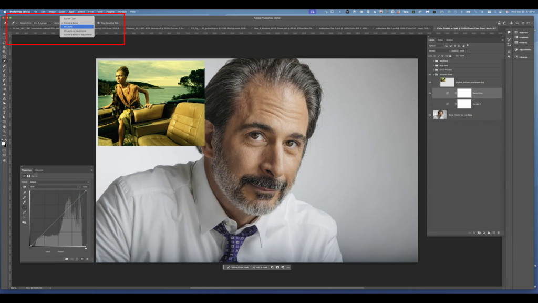538x303 pixels.
Task: Click the Curves 3 layer mask thumbnail
Action: pos(464,104)
